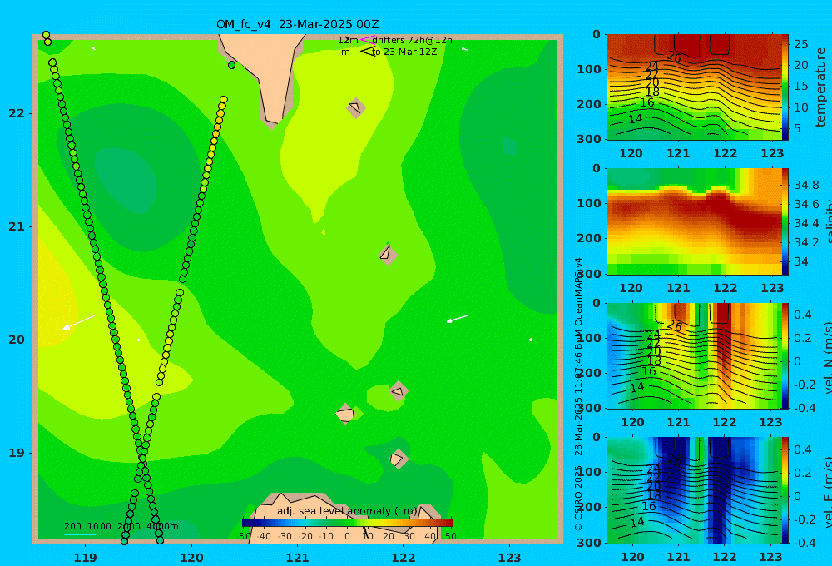The height and width of the screenshot is (566, 832).
Task: Click the white current arrow near longitude 119
Action: (x=78, y=322)
